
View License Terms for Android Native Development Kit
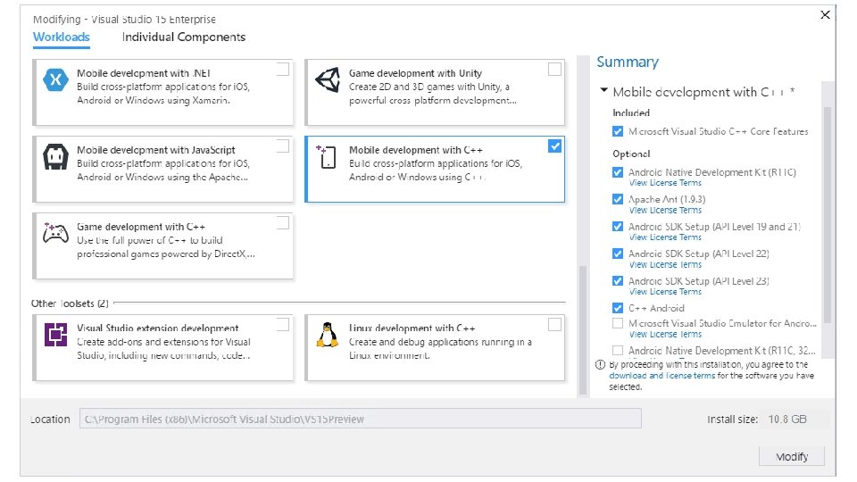pos(665,183)
